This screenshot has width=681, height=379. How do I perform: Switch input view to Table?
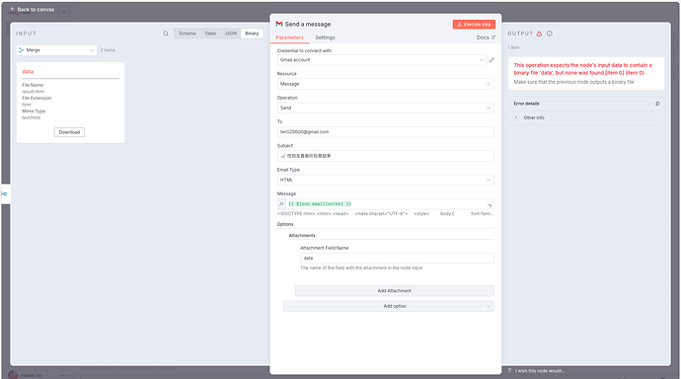coord(210,34)
